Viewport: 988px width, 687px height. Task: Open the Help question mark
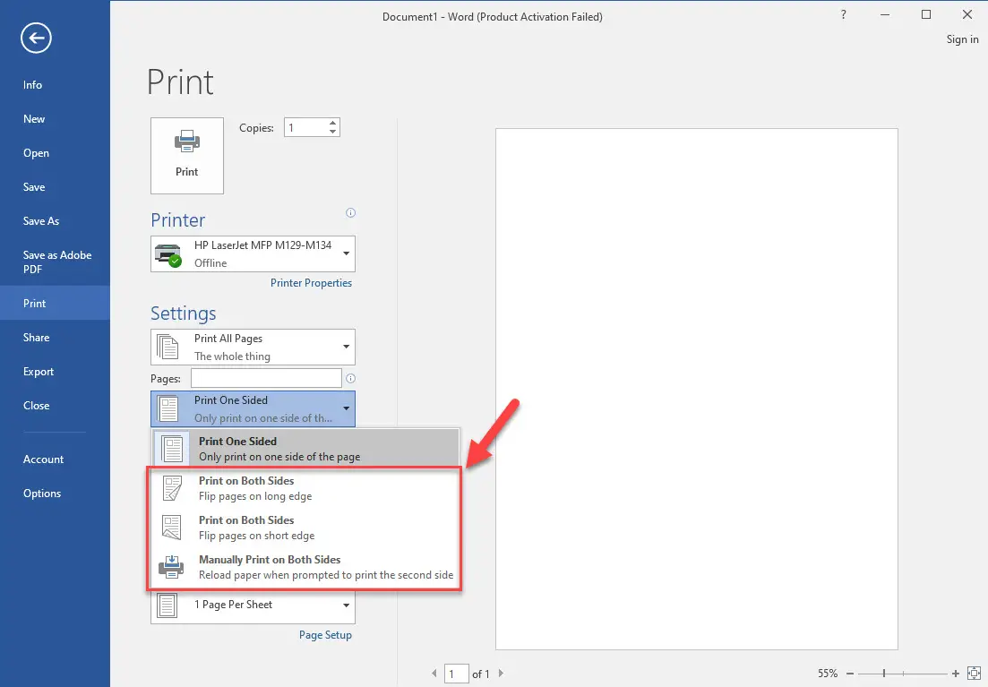point(844,14)
